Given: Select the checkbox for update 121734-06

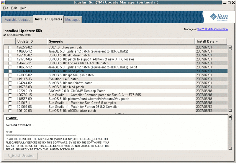Looking at the screenshot, I should (x=10, y=59).
